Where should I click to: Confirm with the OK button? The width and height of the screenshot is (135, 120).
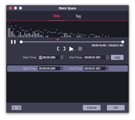116,108
